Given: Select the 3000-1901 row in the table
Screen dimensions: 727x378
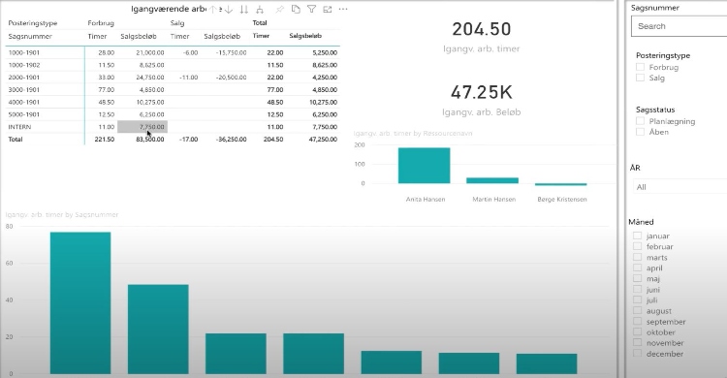Looking at the screenshot, I should click(173, 89).
